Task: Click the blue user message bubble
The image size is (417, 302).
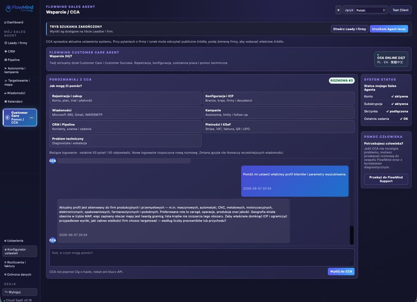Action: 295,181
